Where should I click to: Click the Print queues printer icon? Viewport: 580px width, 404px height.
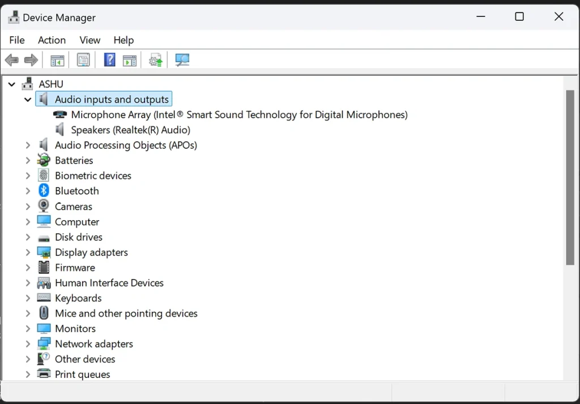pyautogui.click(x=44, y=373)
